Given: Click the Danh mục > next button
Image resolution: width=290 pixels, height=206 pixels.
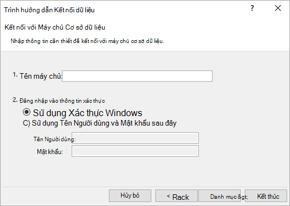Looking at the screenshot, I should click(x=220, y=196).
